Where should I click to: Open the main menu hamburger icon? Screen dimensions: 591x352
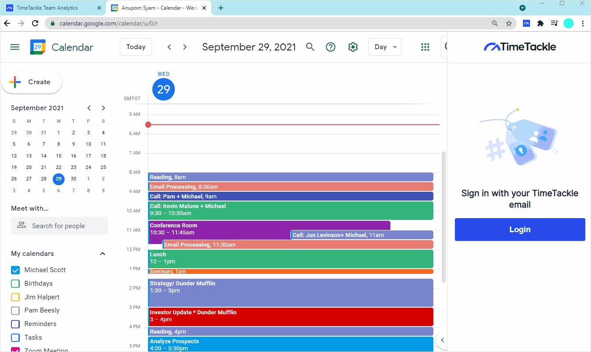pos(15,47)
